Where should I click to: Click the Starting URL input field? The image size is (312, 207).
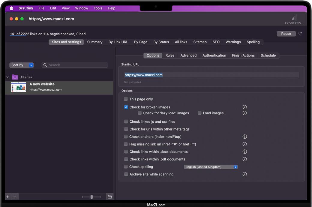[x=211, y=75]
